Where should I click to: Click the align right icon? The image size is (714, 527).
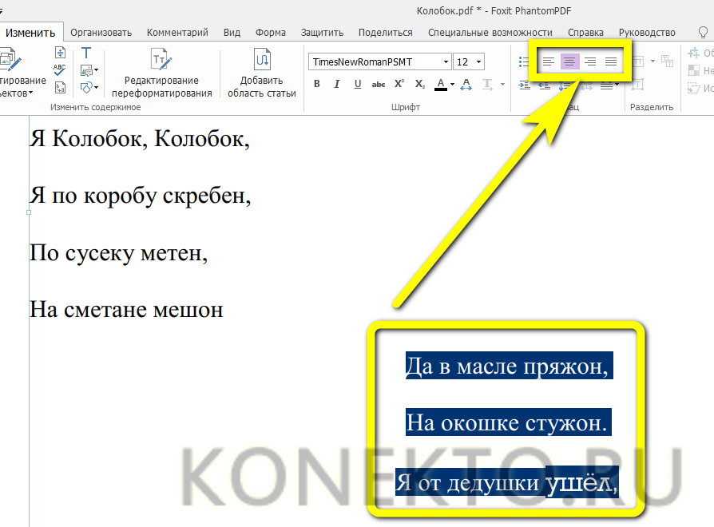pyautogui.click(x=590, y=61)
